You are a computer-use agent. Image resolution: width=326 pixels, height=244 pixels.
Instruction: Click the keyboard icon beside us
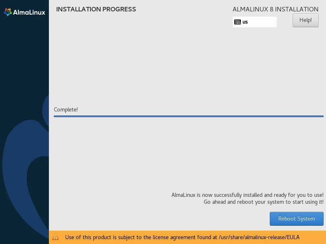[238, 22]
